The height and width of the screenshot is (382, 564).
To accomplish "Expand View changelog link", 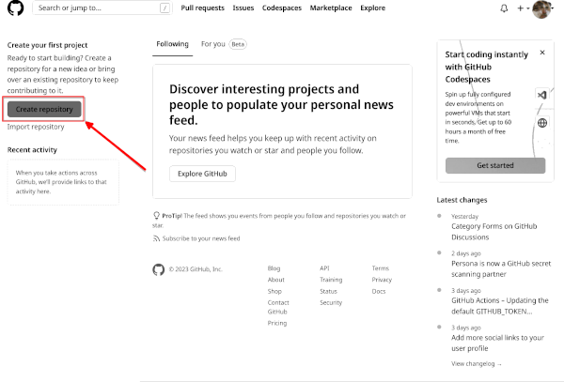I will [477, 363].
